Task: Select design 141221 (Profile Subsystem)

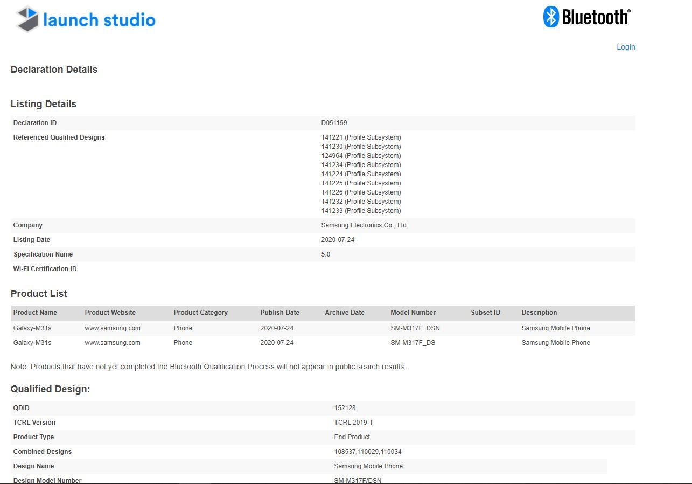Action: pyautogui.click(x=361, y=137)
